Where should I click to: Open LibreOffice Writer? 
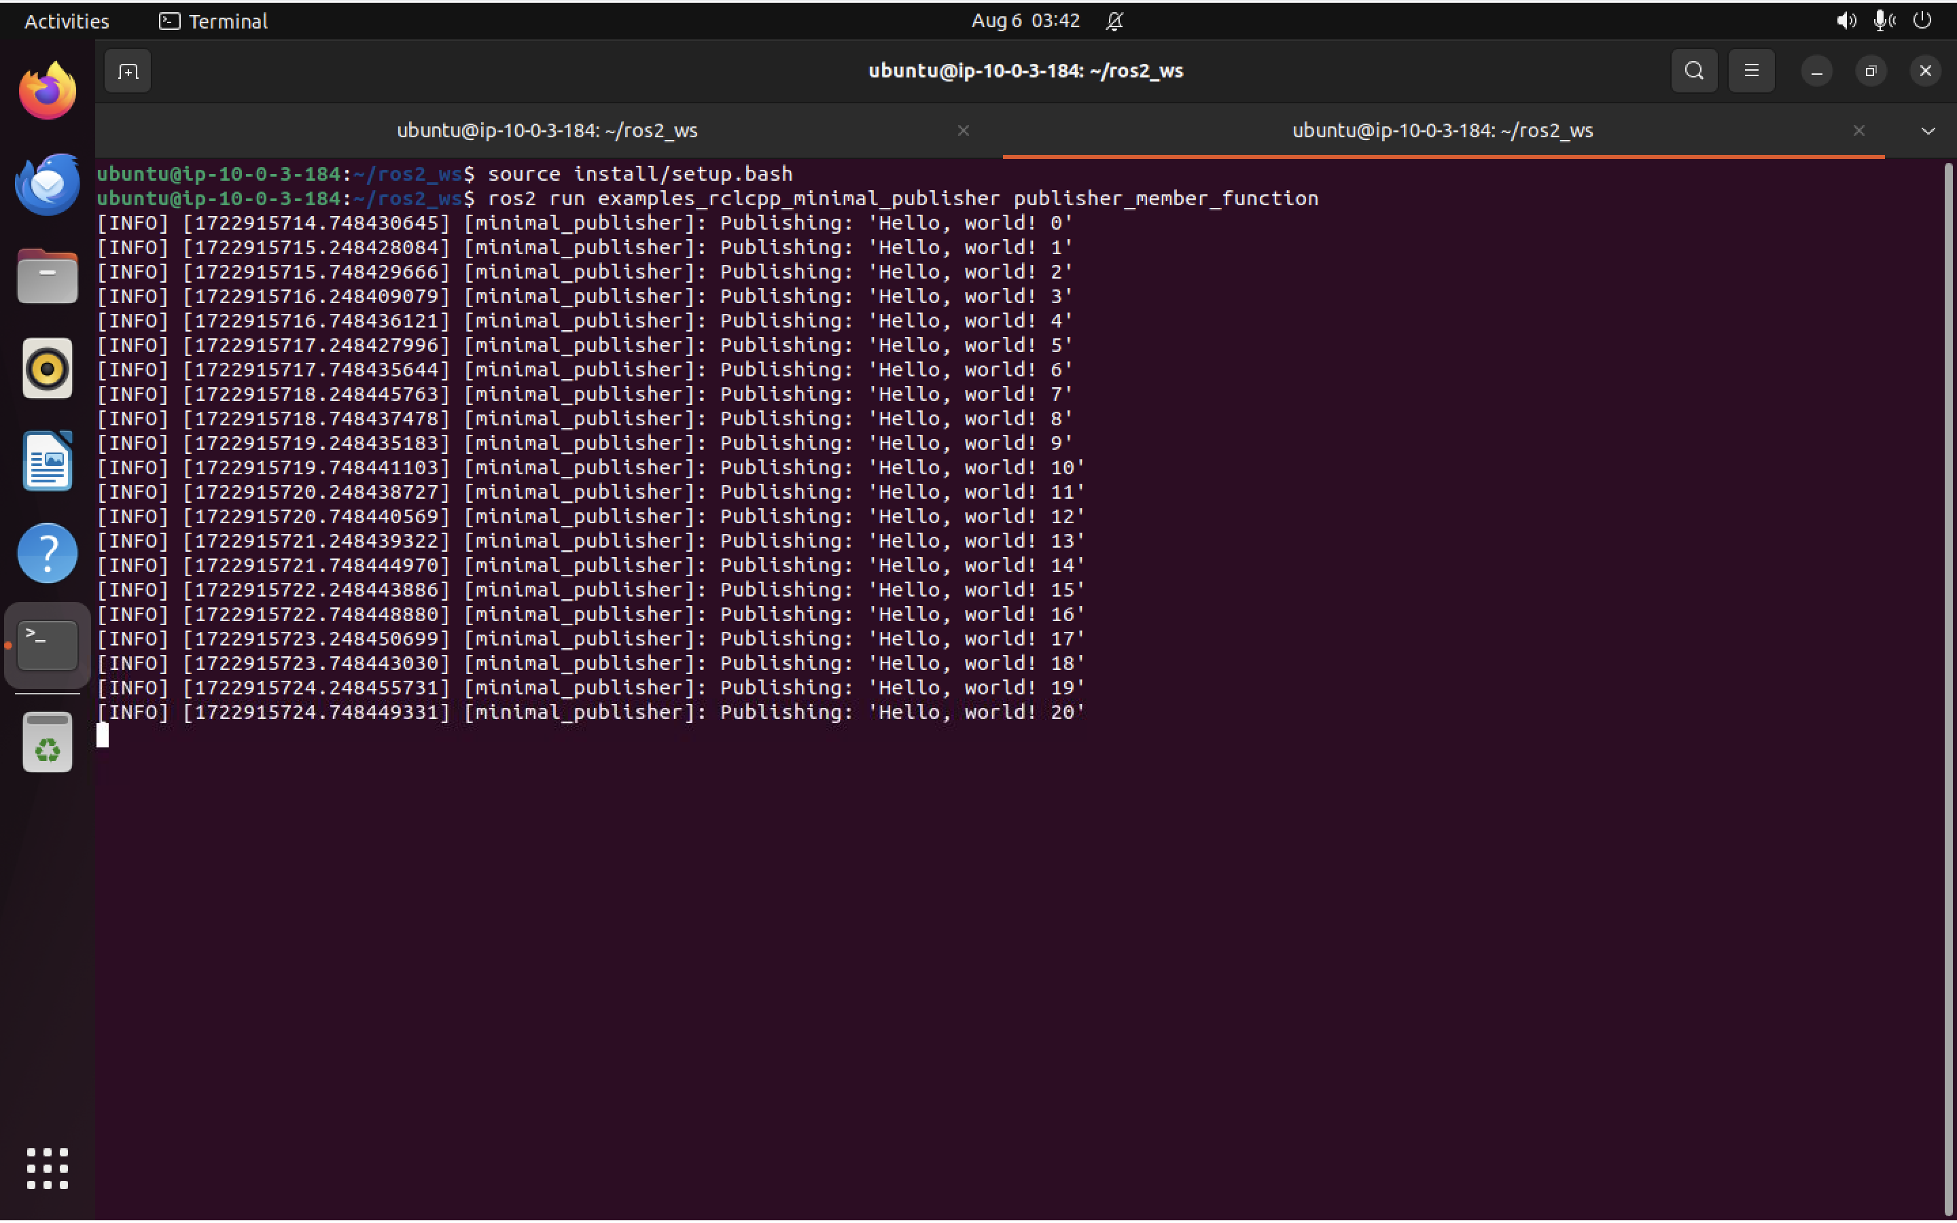pos(46,460)
